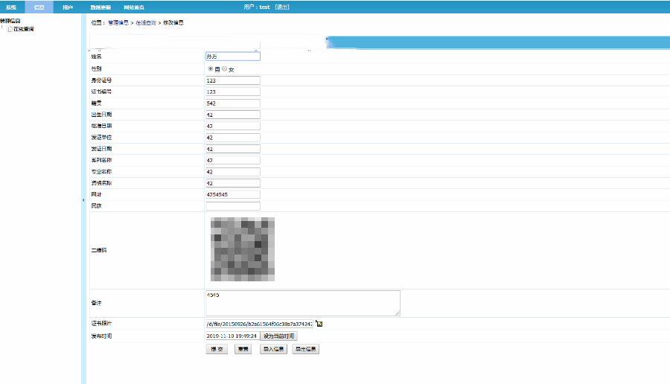The width and height of the screenshot is (670, 384).
Task: Click the 导入信息 button
Action: pyautogui.click(x=273, y=349)
